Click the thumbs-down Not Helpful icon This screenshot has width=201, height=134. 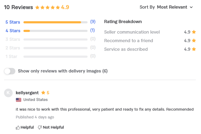[40, 127]
